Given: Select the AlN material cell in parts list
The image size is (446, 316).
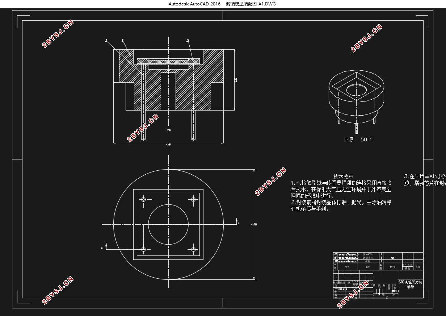Looking at the screenshot, I should (393, 258).
